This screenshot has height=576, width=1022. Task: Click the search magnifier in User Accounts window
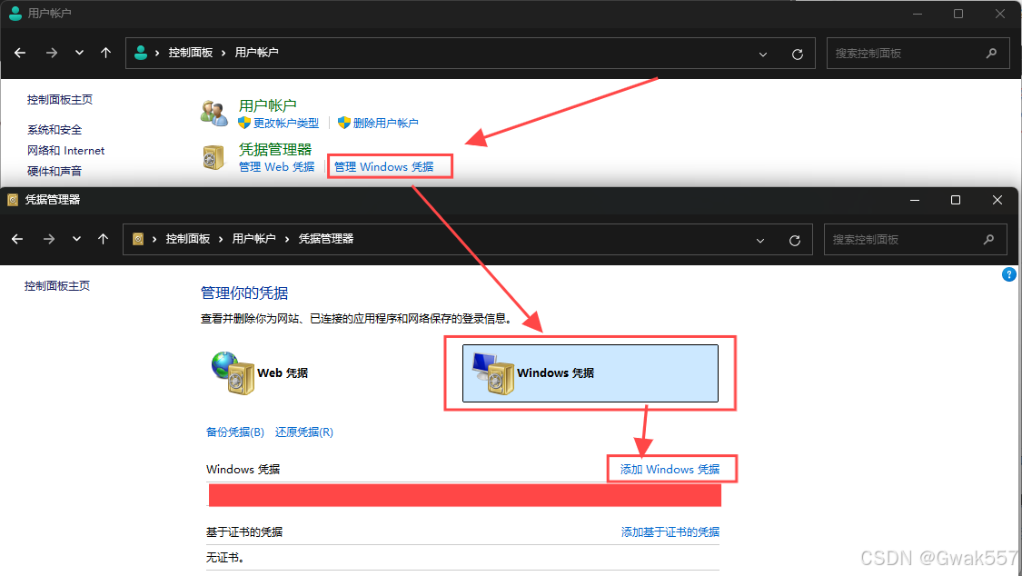(x=991, y=54)
